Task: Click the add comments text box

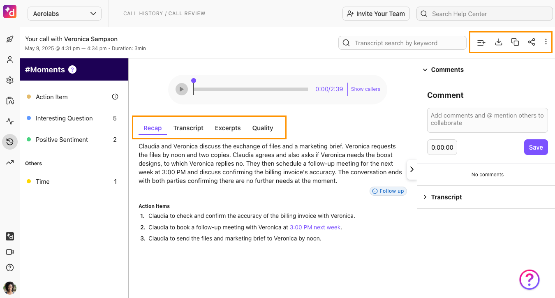Action: [488, 120]
